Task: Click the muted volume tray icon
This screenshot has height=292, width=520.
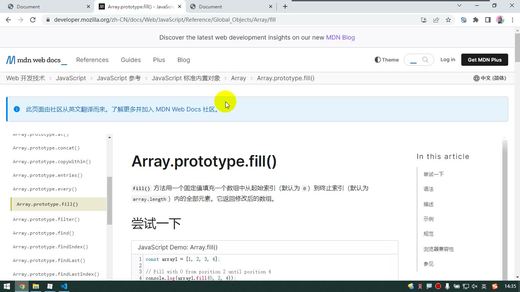Action: (x=475, y=286)
